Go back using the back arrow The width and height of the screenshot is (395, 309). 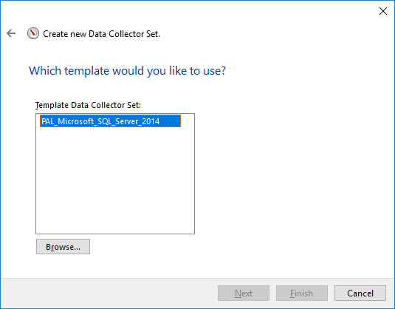point(11,33)
